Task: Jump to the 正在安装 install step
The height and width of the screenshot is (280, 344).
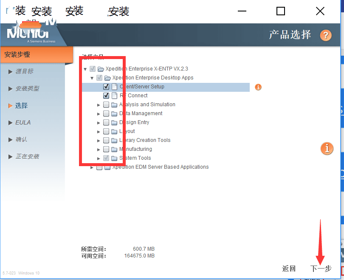Action: [27, 156]
